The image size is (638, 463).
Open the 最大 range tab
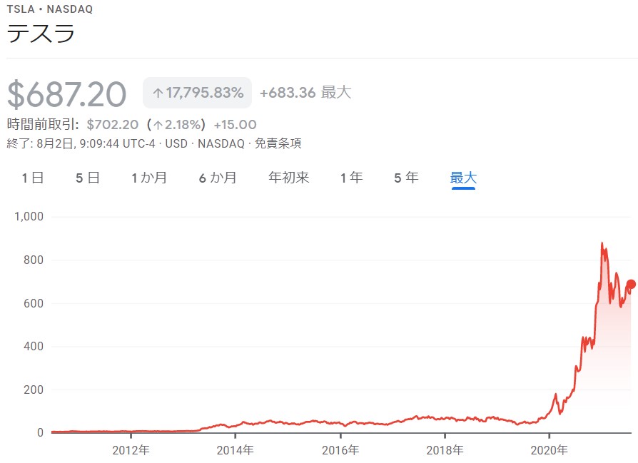click(463, 178)
